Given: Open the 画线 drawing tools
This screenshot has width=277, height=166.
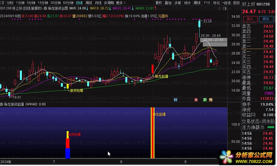Looking at the screenshot, I should click(197, 3).
